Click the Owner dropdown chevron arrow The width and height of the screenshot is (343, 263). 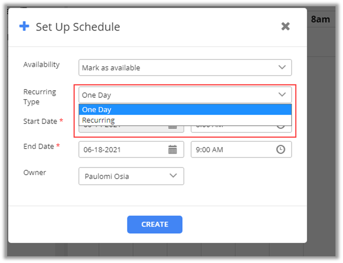tap(173, 176)
